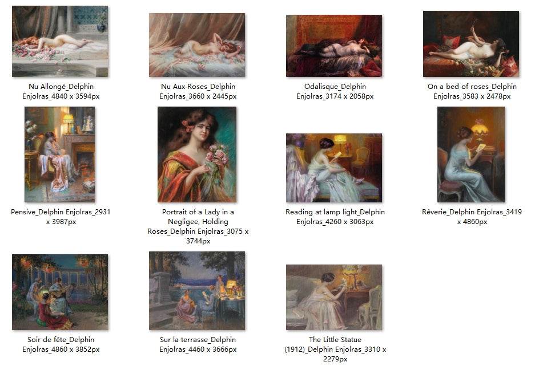Select the Odalisque file name text
The height and width of the screenshot is (366, 551).
pos(335,91)
